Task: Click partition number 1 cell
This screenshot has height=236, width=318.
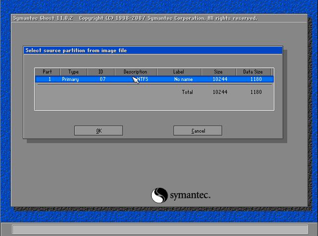Action: [x=50, y=79]
